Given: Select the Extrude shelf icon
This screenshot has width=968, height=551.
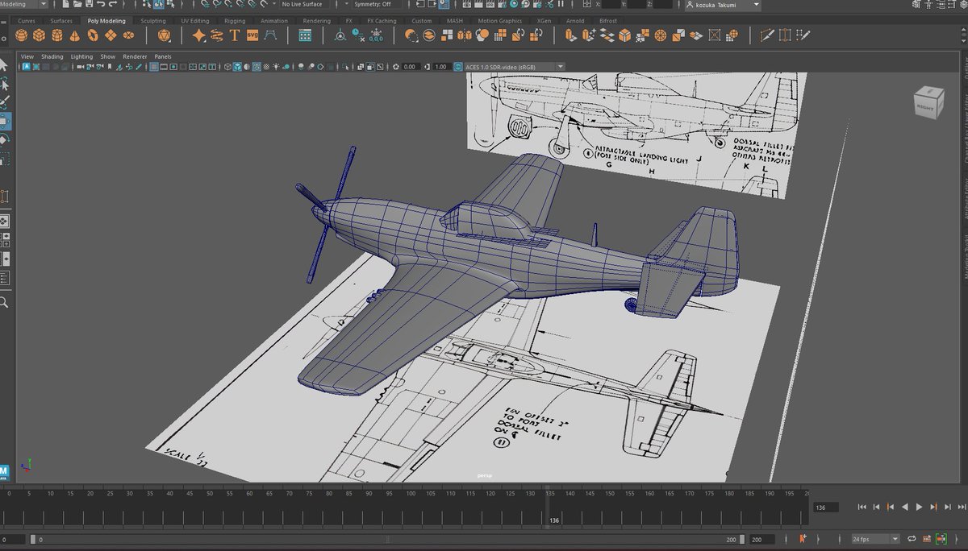Looking at the screenshot, I should pos(571,35).
